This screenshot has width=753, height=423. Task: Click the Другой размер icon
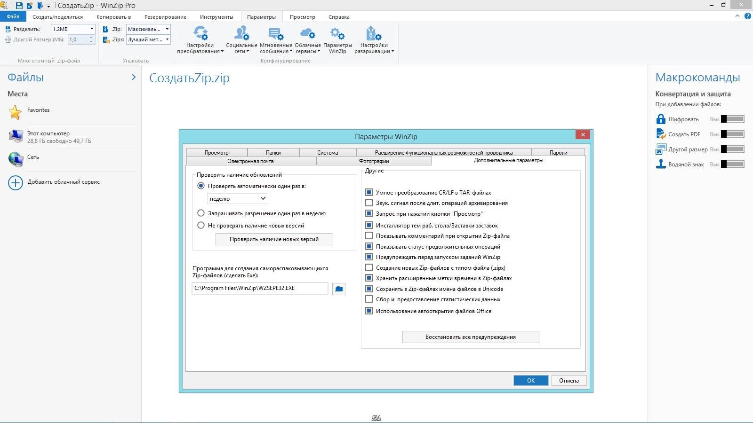click(x=661, y=149)
